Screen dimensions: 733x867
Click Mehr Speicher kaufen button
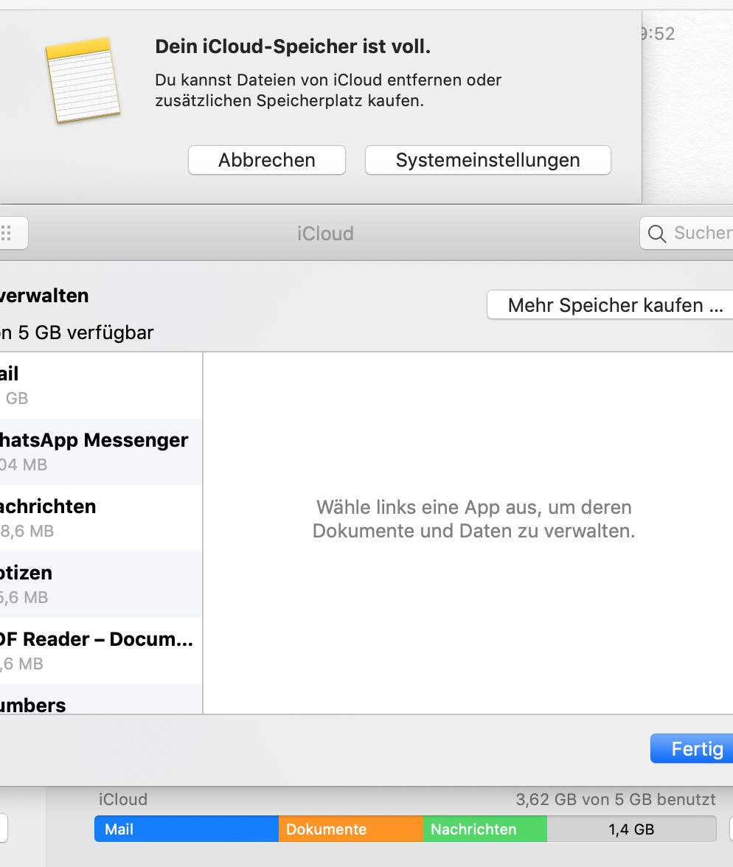(x=610, y=304)
